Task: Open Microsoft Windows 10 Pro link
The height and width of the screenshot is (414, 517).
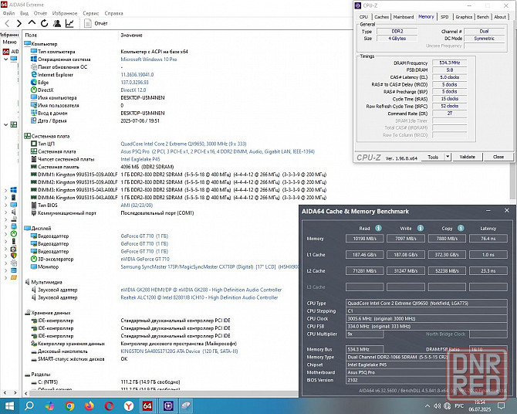Action: [x=149, y=59]
